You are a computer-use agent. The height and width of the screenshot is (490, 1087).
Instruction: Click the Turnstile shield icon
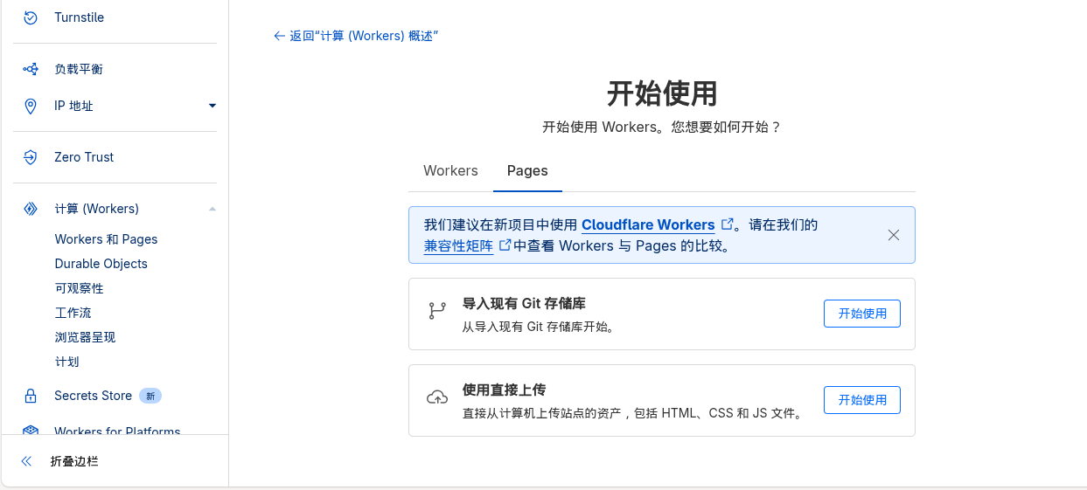point(31,17)
